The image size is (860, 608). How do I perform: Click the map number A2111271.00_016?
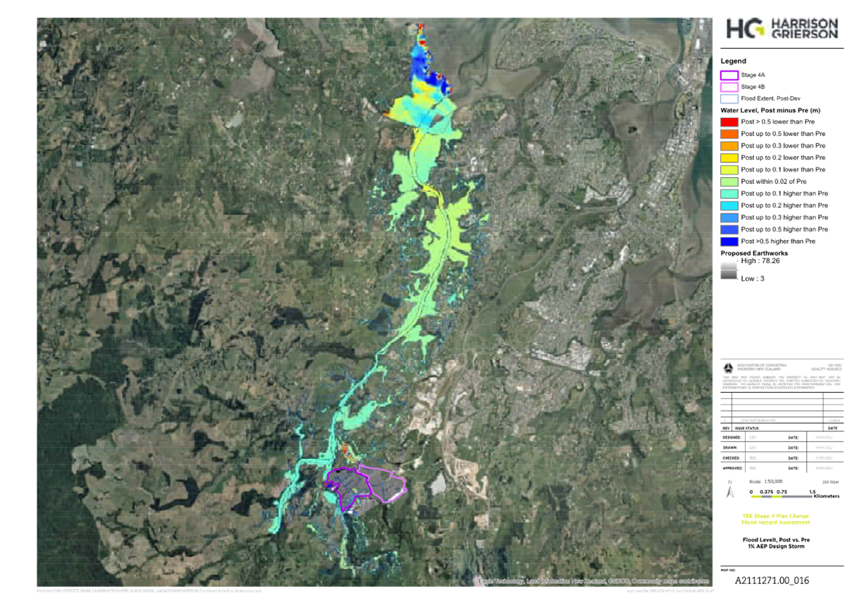(x=771, y=579)
